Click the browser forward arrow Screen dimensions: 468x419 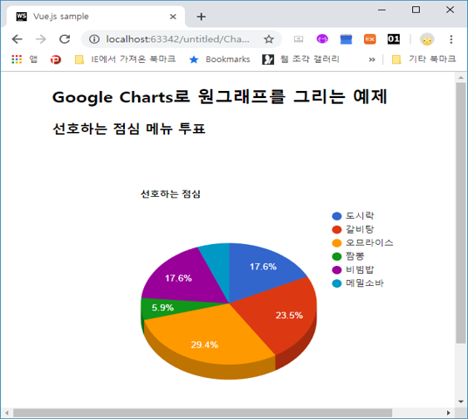pyautogui.click(x=41, y=39)
